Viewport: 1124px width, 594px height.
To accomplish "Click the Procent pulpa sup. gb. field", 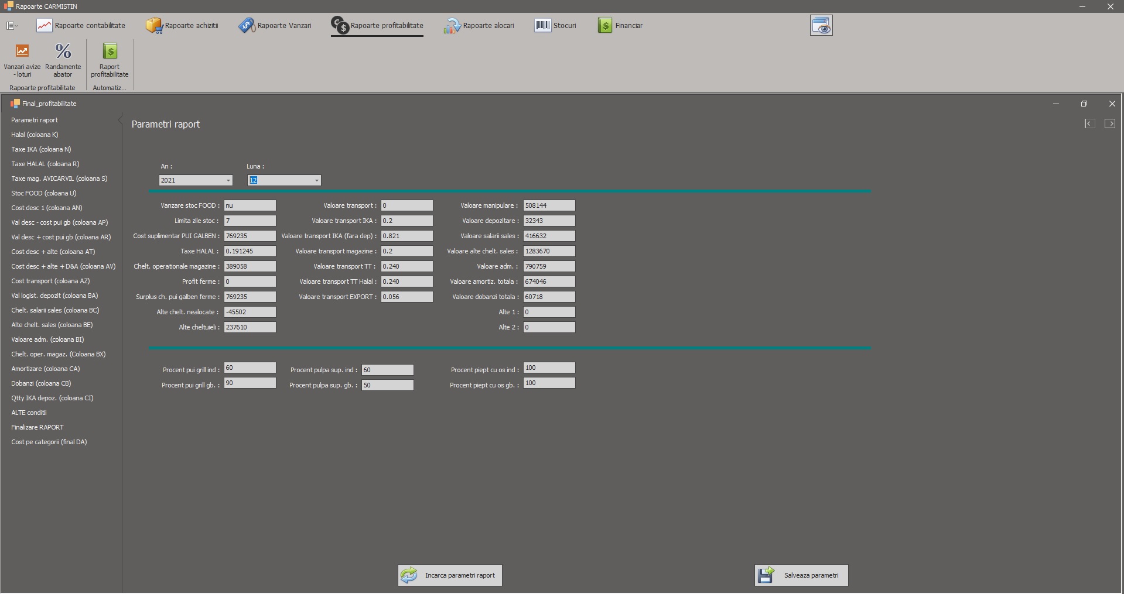I will 387,385.
